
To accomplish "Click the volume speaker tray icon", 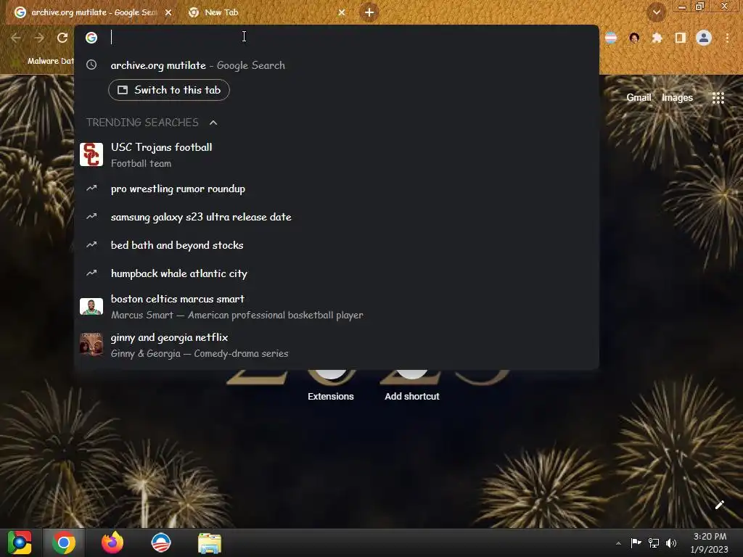I will click(671, 543).
